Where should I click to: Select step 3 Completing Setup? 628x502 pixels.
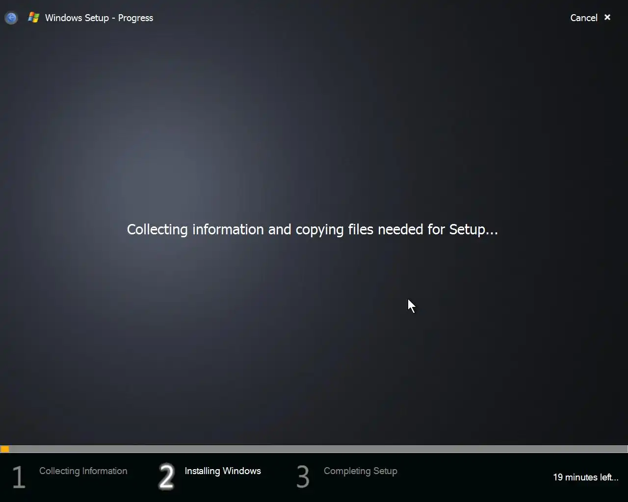[347, 476]
